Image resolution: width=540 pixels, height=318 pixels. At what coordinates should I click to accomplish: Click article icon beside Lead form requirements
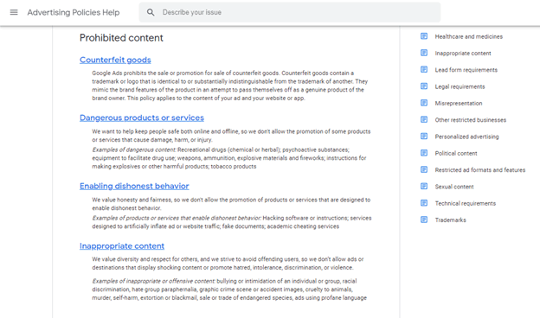(x=424, y=69)
